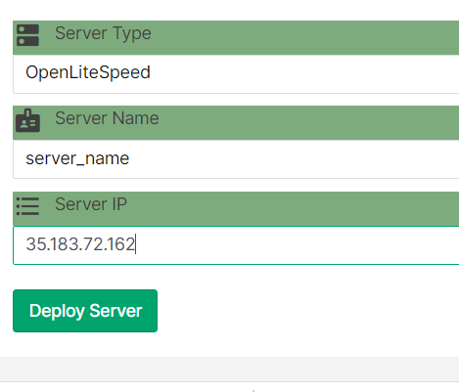This screenshot has height=392, width=459.
Task: Click the white area right of Deploy Server
Action: tap(306, 311)
